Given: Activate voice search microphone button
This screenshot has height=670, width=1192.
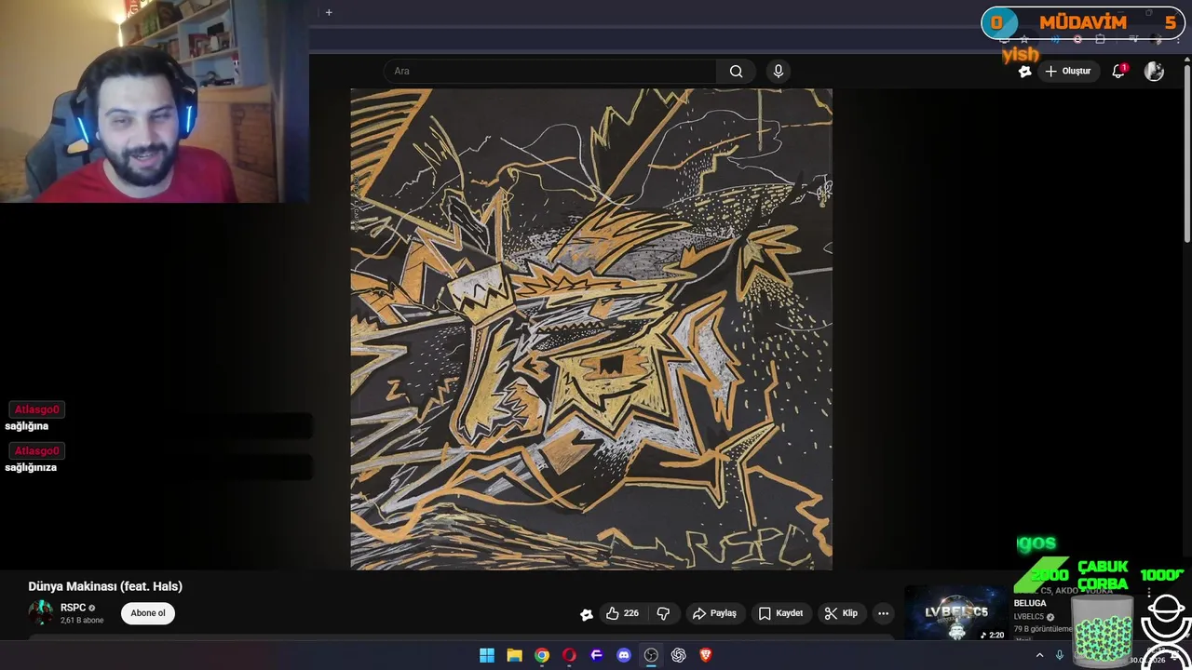Looking at the screenshot, I should pos(779,72).
